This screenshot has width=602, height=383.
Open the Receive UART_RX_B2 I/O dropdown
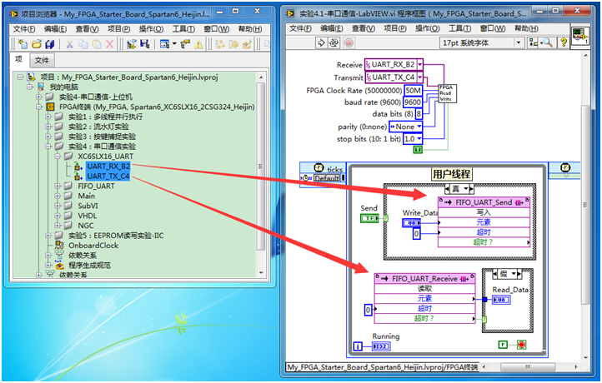[419, 64]
